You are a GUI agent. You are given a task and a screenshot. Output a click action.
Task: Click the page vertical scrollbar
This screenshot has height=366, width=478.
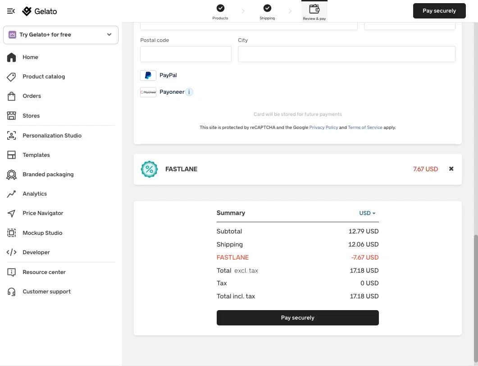click(476, 299)
